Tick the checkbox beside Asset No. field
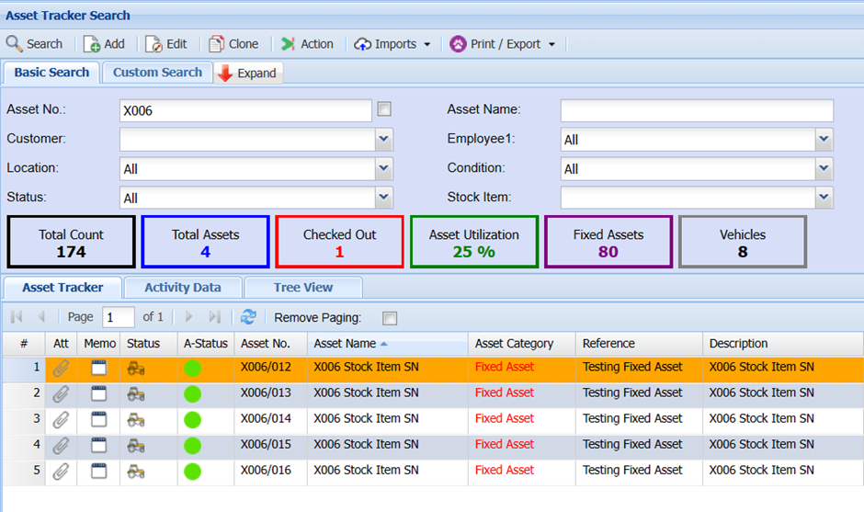This screenshot has height=512, width=864. click(384, 109)
